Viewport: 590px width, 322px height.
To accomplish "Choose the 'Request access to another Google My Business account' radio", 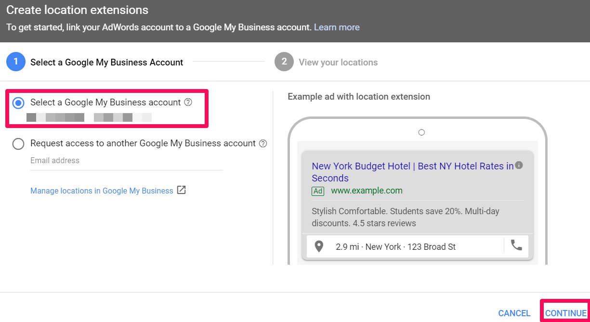I will pyautogui.click(x=18, y=143).
